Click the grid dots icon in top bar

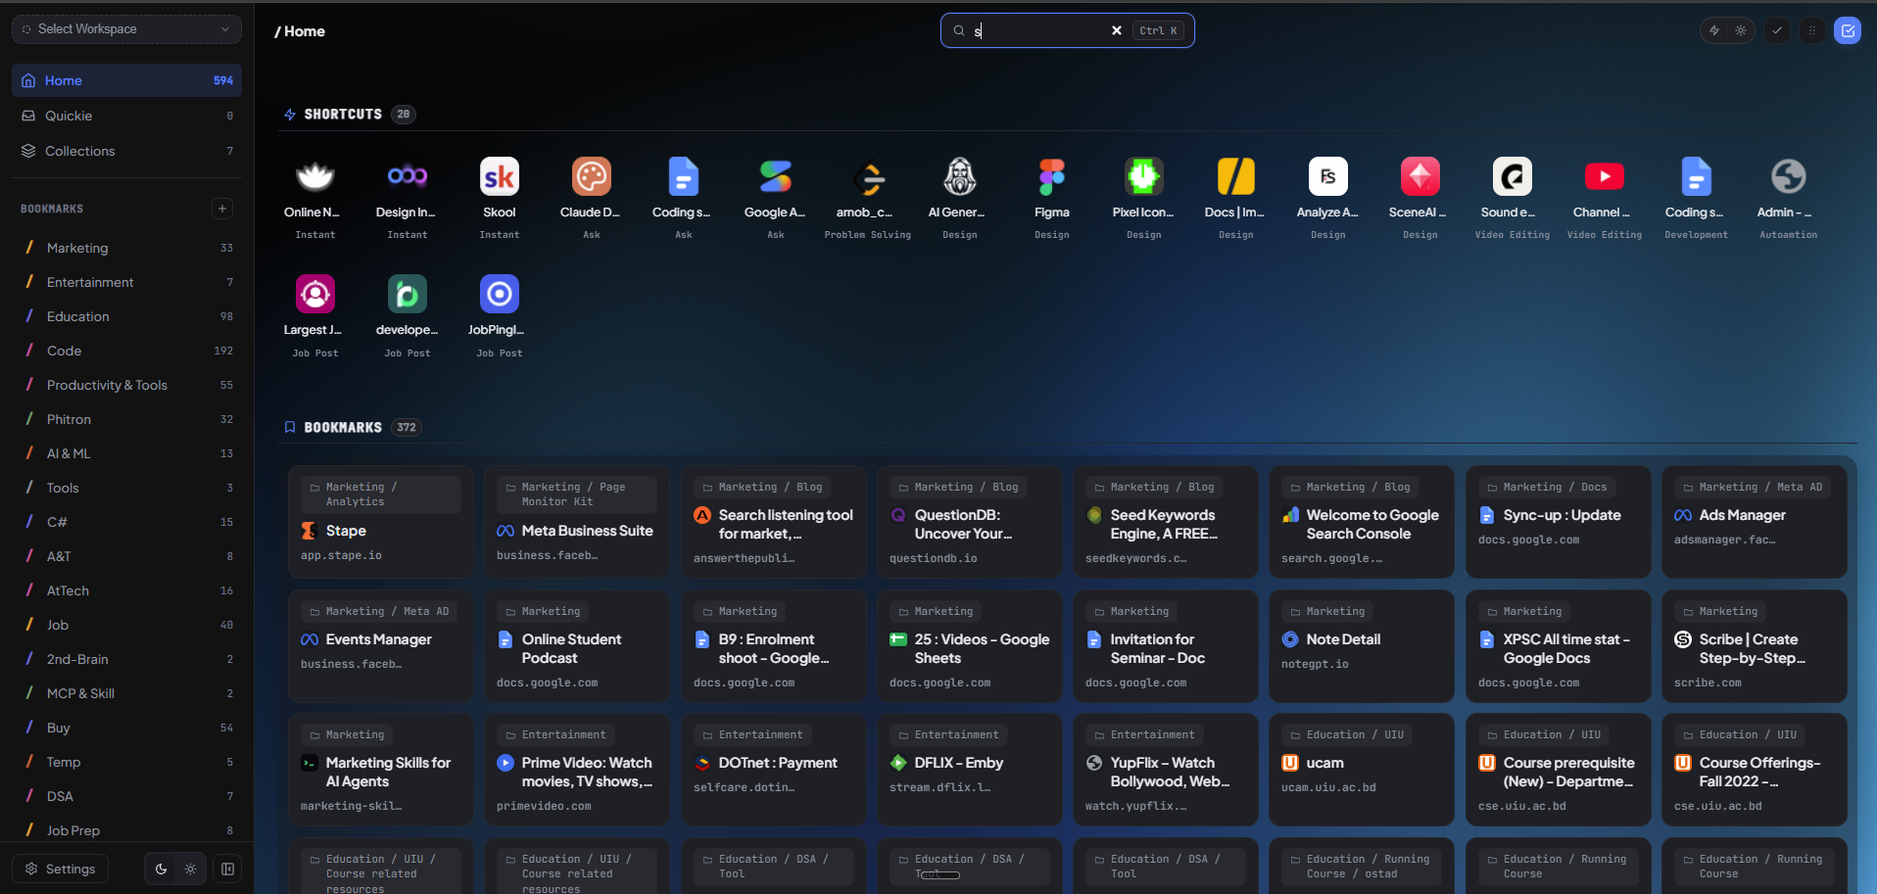coord(1812,30)
